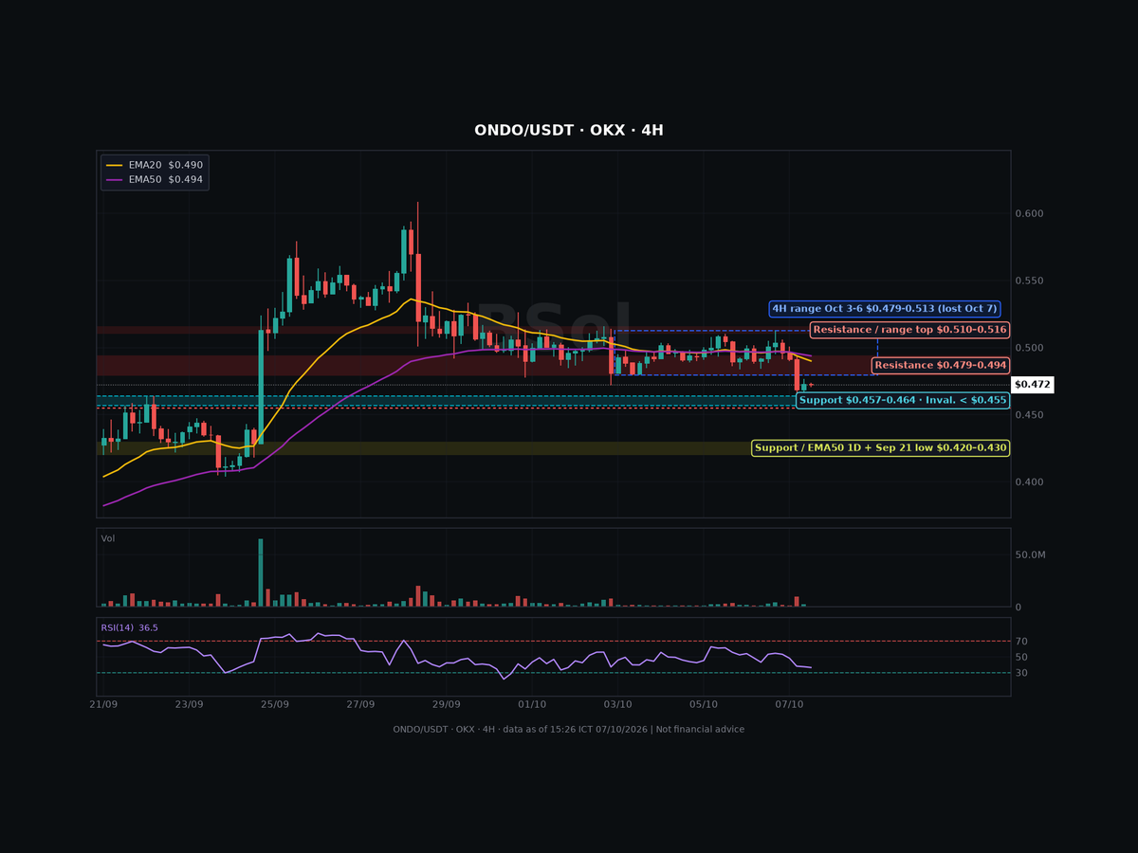
Task: Click the EMA50 $0.494 legend entry
Action: 155,179
